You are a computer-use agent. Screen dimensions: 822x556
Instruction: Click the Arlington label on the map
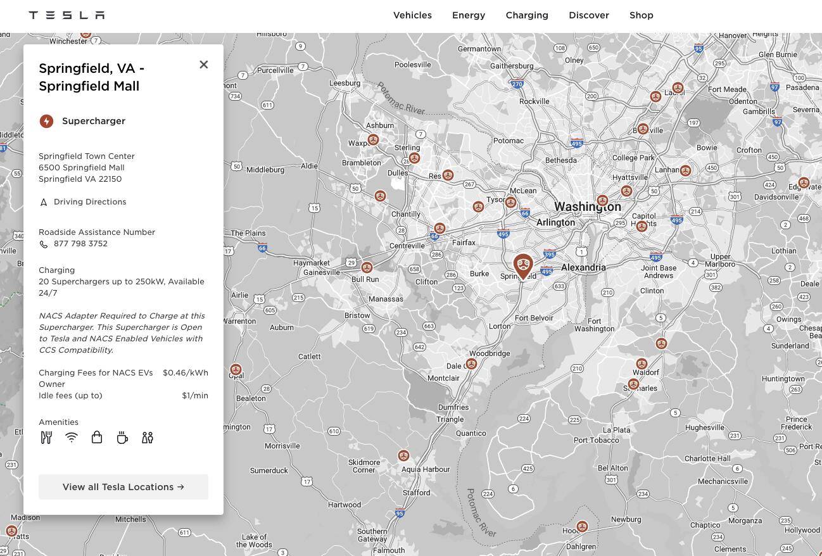pos(555,222)
